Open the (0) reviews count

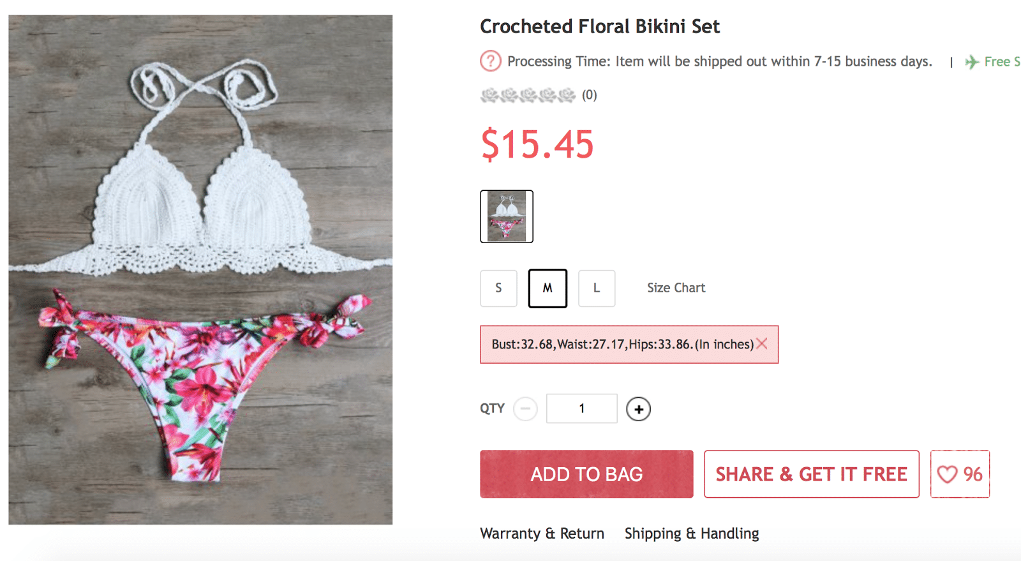[589, 95]
